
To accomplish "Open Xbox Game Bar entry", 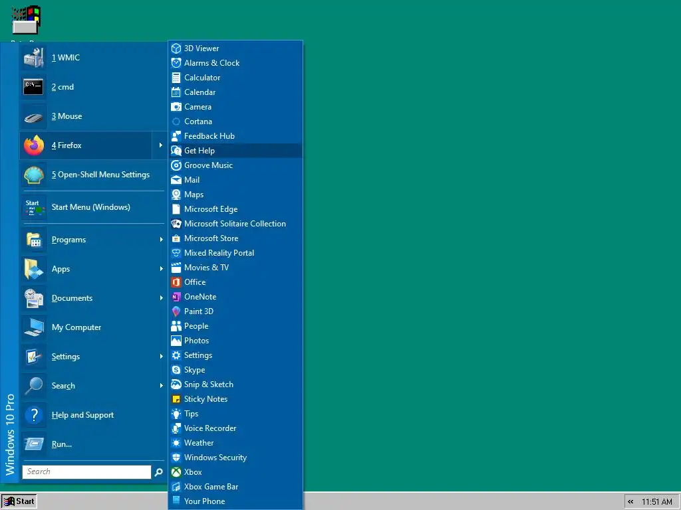I will click(235, 487).
